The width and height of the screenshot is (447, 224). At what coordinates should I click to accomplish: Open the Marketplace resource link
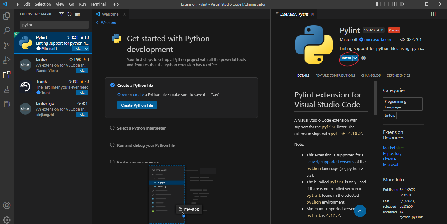[394, 148]
